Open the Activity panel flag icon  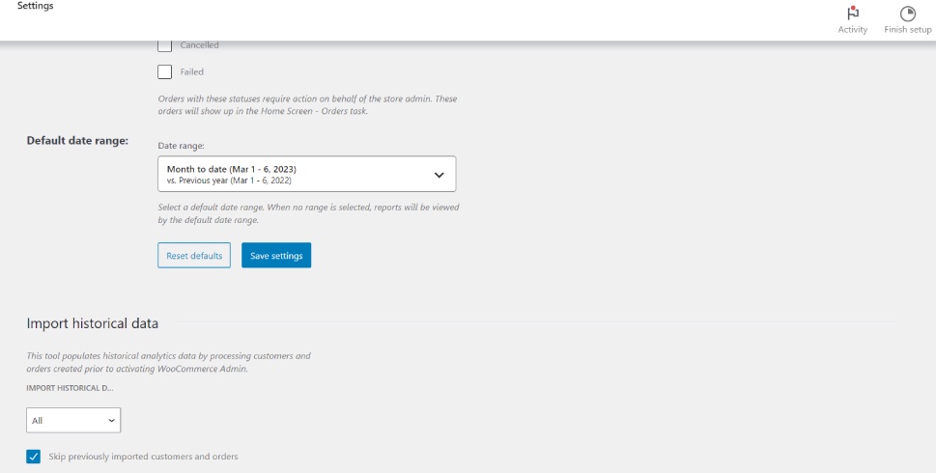pyautogui.click(x=852, y=14)
